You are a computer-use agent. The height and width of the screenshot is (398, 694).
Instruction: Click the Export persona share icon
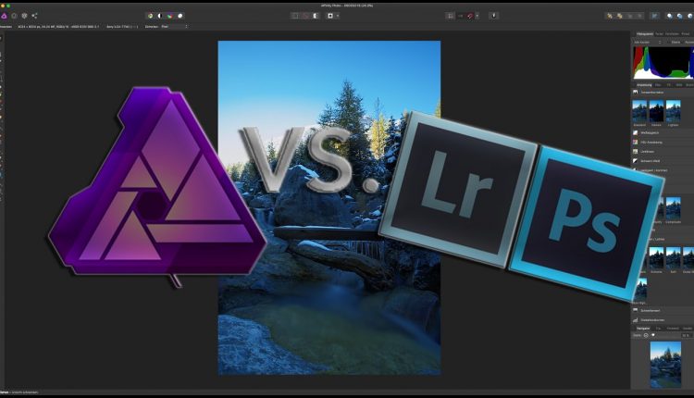(x=34, y=16)
